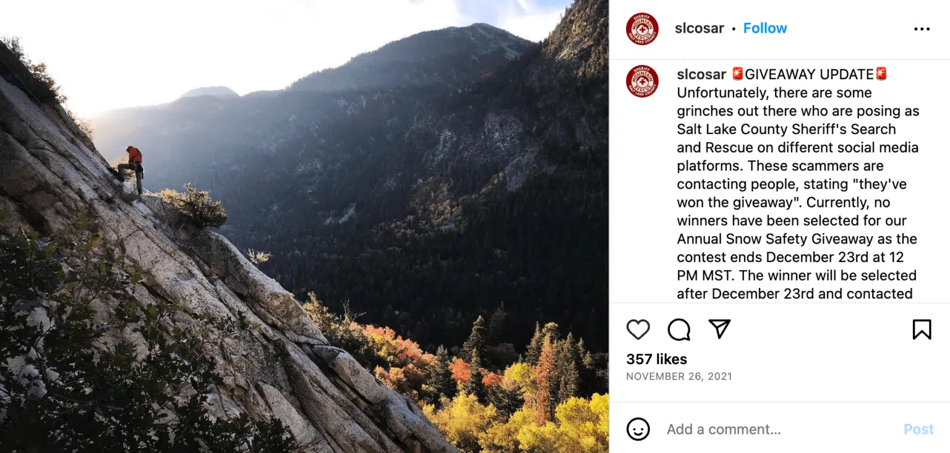Open the slcosar username in the header
The height and width of the screenshot is (453, 950).
[x=700, y=28]
